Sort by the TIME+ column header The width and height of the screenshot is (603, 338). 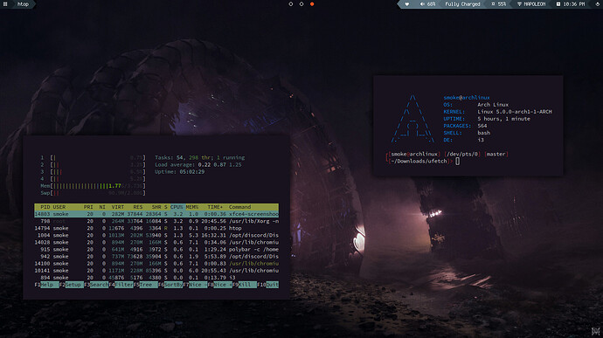click(x=215, y=207)
